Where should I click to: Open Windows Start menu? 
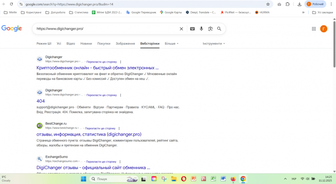click(84, 179)
